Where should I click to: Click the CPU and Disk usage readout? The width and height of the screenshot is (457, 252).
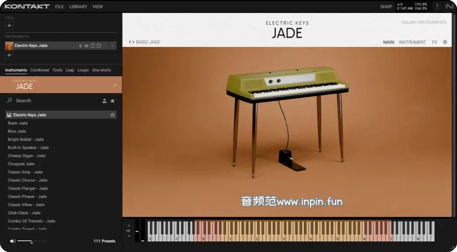(x=421, y=7)
